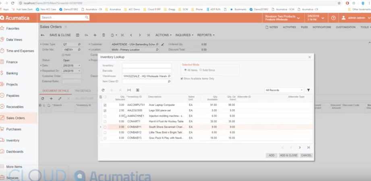The width and height of the screenshot is (371, 181).
Task: Uncheck the AALEGO500 row checkbox
Action: coord(105,110)
